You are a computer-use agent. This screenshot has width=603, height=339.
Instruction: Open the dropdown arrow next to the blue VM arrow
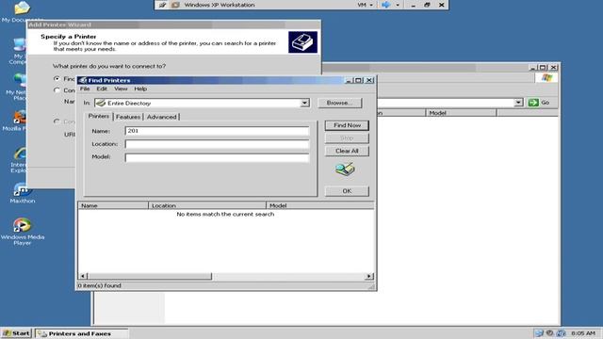coord(398,5)
